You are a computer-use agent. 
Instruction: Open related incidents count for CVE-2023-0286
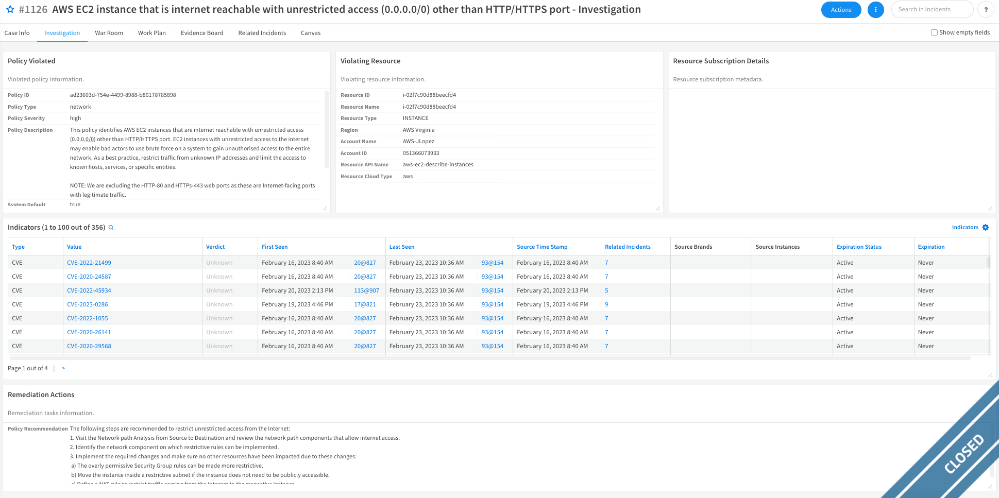[606, 304]
